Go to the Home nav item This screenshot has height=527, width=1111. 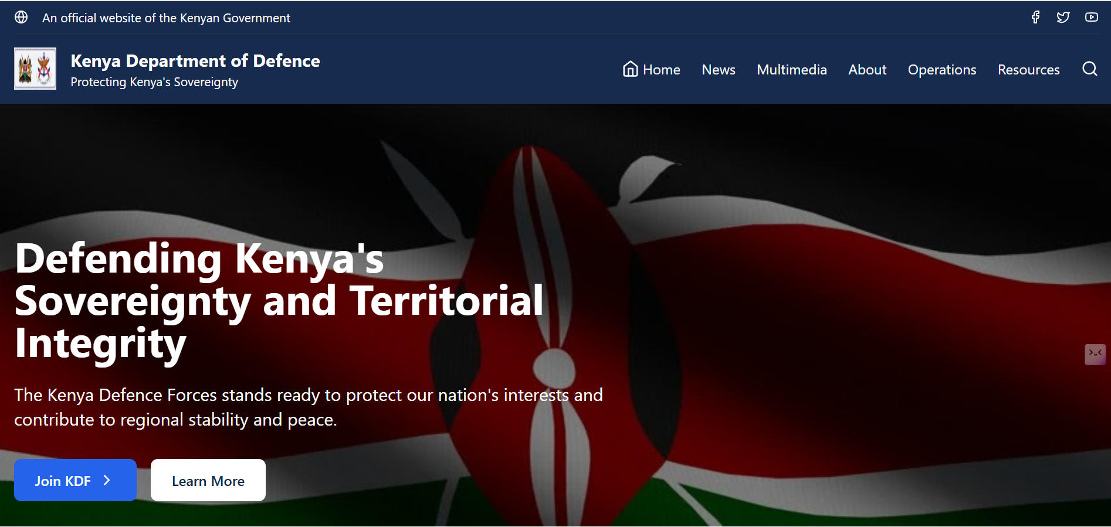[x=651, y=70]
